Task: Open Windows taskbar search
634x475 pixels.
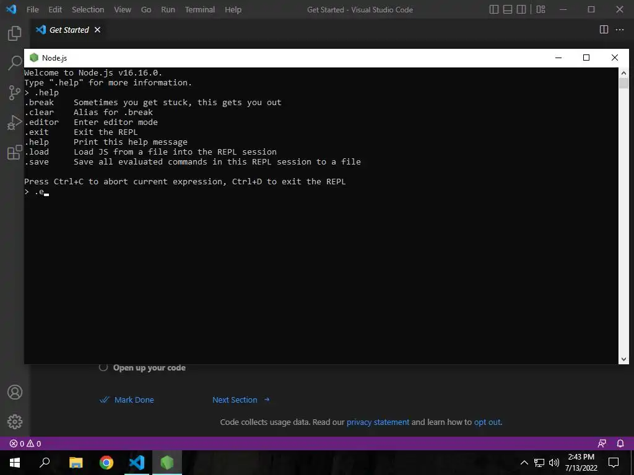Action: [45, 463]
